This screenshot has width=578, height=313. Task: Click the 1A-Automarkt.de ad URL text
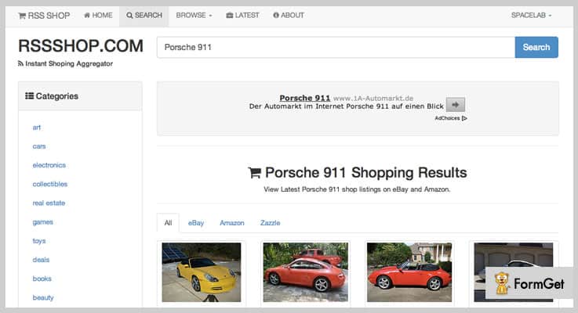[373, 98]
